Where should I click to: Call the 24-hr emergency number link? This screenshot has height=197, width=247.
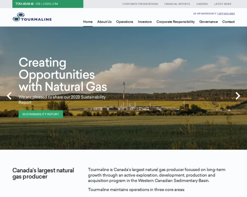pyautogui.click(x=226, y=14)
